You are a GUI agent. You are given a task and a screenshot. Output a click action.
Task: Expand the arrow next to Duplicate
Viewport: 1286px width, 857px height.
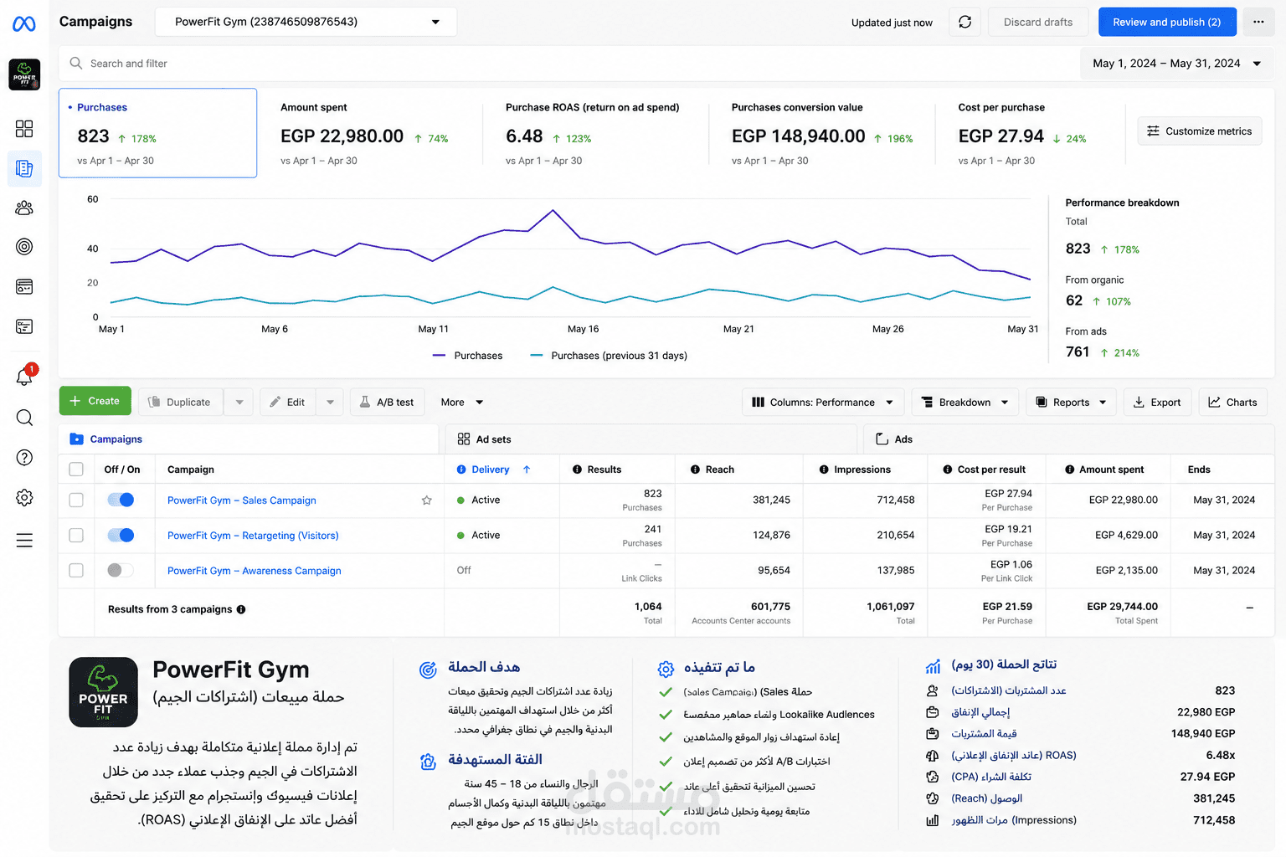239,403
